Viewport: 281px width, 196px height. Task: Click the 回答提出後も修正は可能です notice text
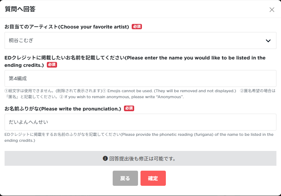click(143, 159)
